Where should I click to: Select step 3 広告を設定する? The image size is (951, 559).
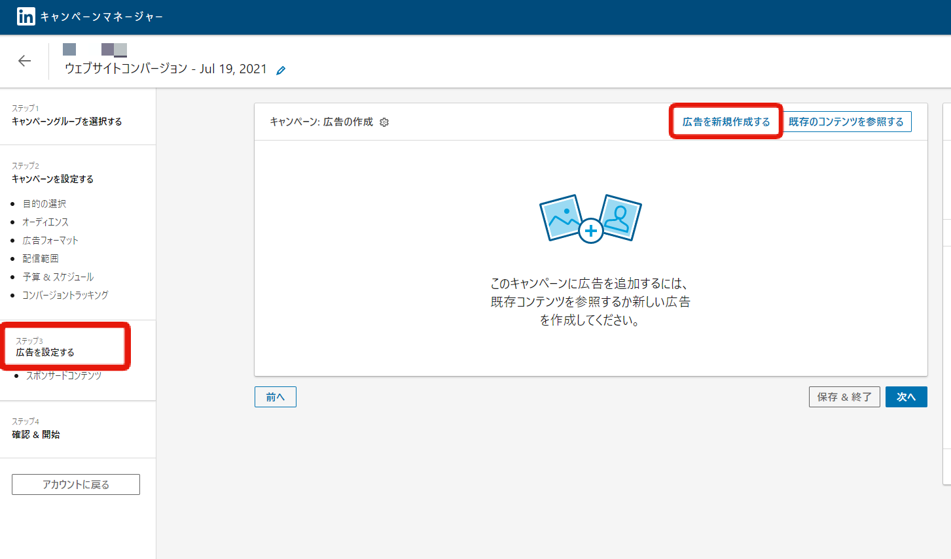(45, 352)
